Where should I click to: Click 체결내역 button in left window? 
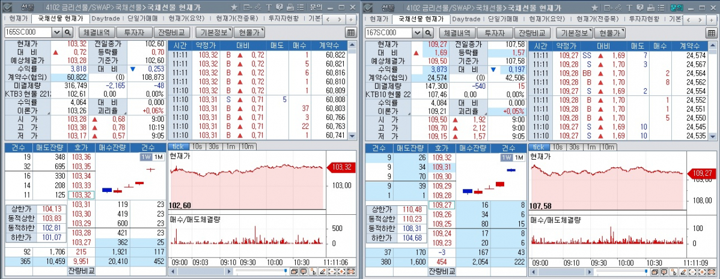coord(96,32)
